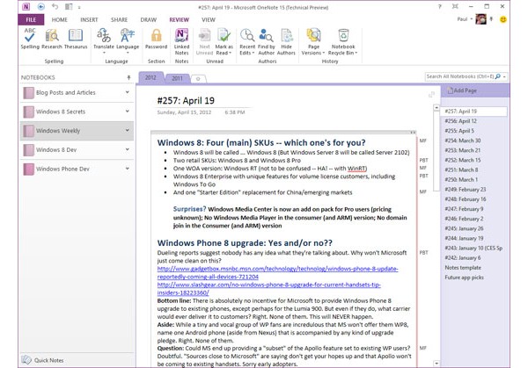The height and width of the screenshot is (368, 528).
Task: Open the Notes template page
Action: 463,268
